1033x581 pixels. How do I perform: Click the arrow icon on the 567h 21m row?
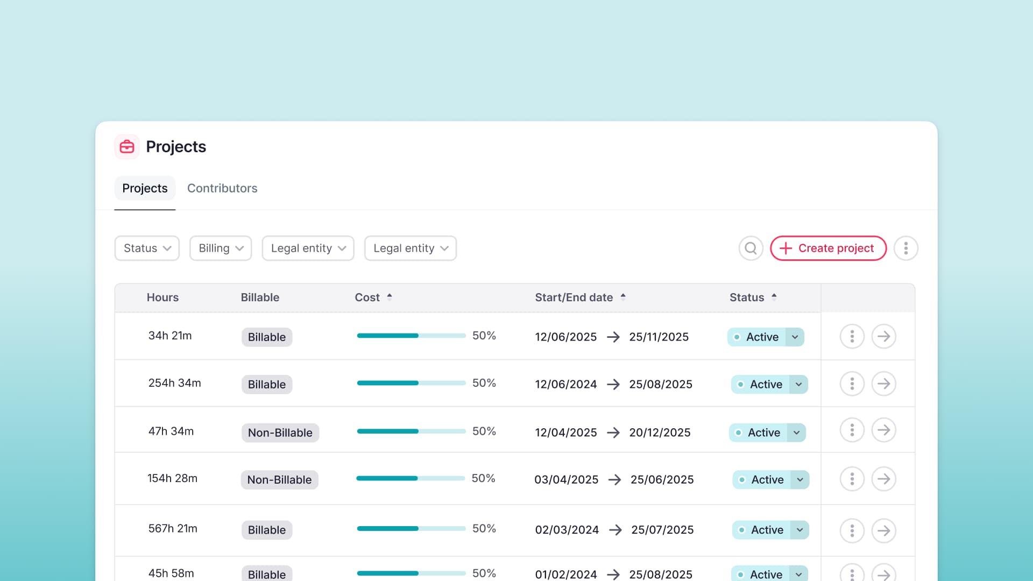(884, 530)
